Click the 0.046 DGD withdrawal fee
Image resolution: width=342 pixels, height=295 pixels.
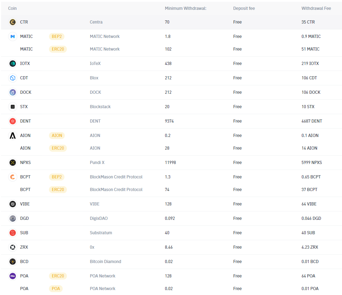tap(311, 218)
